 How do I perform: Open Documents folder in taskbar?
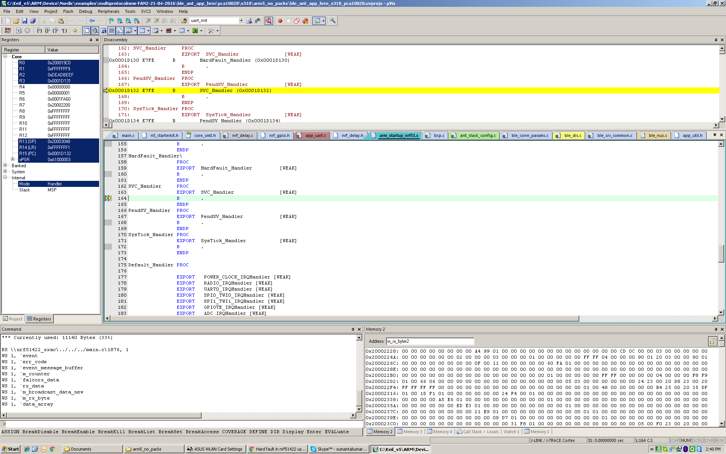(x=93, y=449)
